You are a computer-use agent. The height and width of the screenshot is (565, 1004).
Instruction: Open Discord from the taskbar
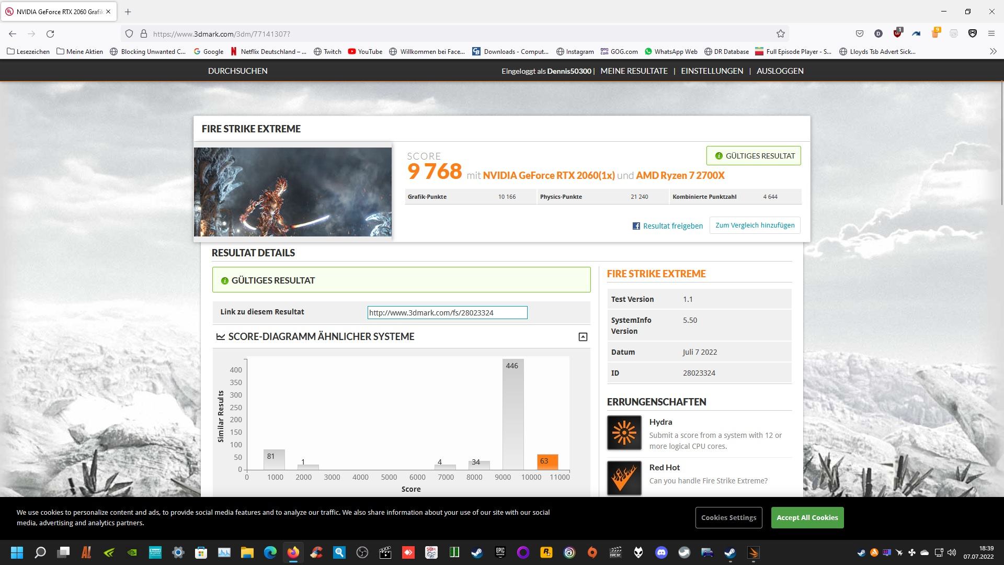coord(661,552)
